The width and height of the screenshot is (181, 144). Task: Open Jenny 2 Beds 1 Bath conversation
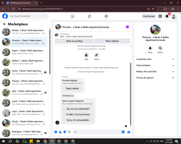click(x=24, y=72)
